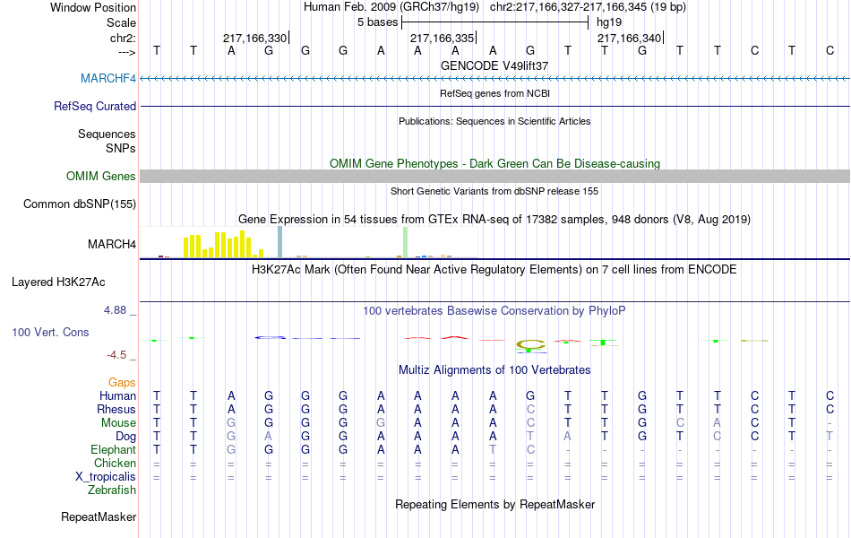Image resolution: width=851 pixels, height=538 pixels.
Task: Click the Window Position label
Action: point(93,7)
